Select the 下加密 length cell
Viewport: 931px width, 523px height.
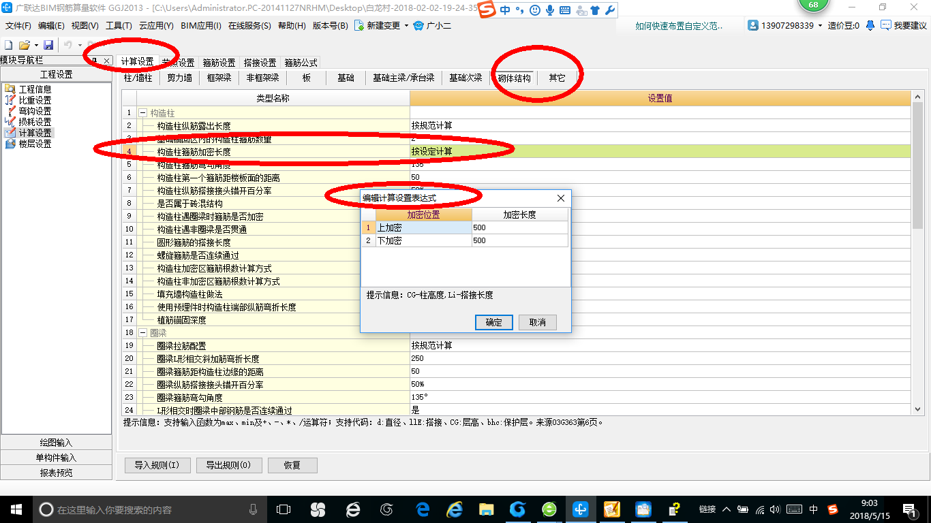click(x=519, y=240)
